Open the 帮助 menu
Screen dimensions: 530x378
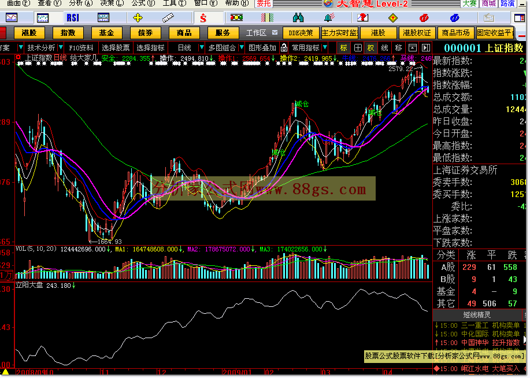tap(237, 3)
